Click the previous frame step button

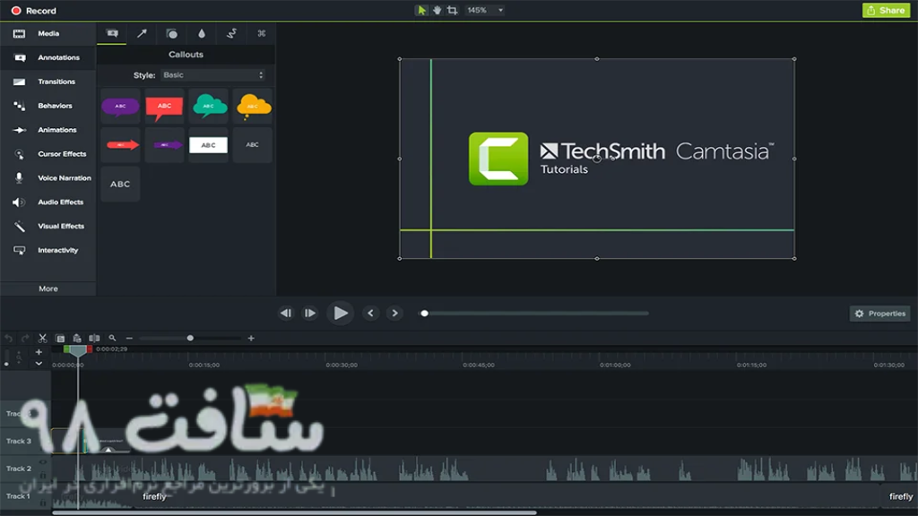[x=286, y=313]
